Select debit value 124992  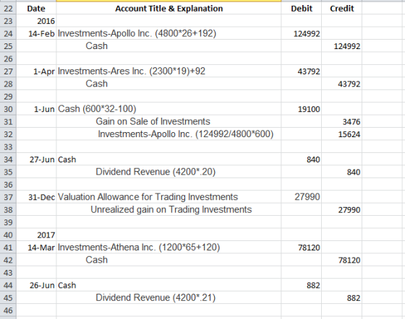[302, 33]
